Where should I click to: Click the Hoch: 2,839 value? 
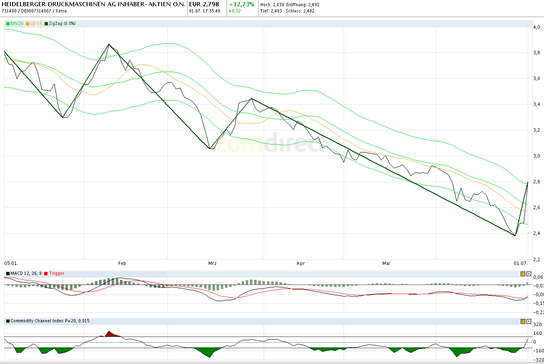click(x=272, y=5)
